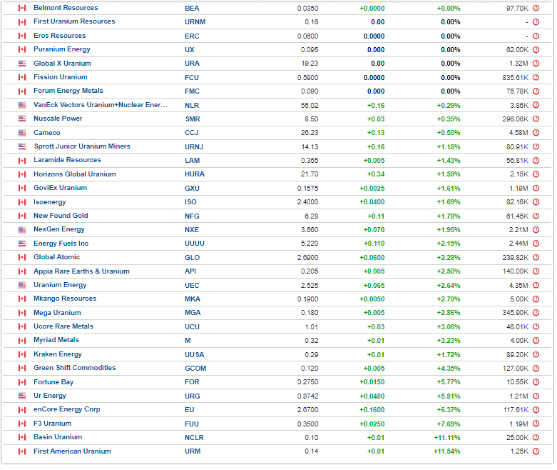Image resolution: width=557 pixels, height=470 pixels.
Task: Click the clock icon in GoviEx Uranium row
Action: click(x=536, y=188)
